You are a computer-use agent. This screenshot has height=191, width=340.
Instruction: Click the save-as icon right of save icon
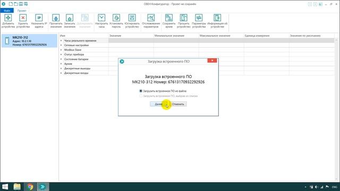pyautogui.click(x=26, y=4)
